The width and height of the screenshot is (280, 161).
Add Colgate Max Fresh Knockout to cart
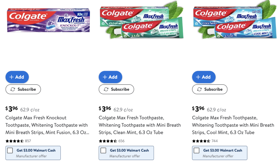[x=17, y=77]
